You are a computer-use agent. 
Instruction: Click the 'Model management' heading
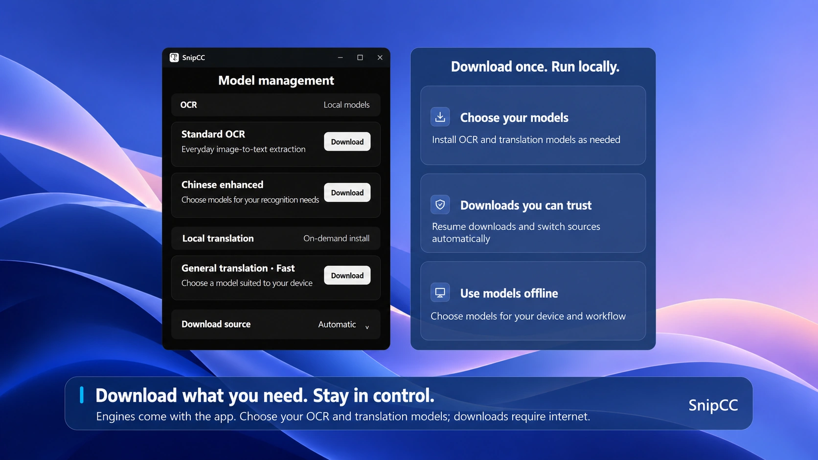click(276, 80)
